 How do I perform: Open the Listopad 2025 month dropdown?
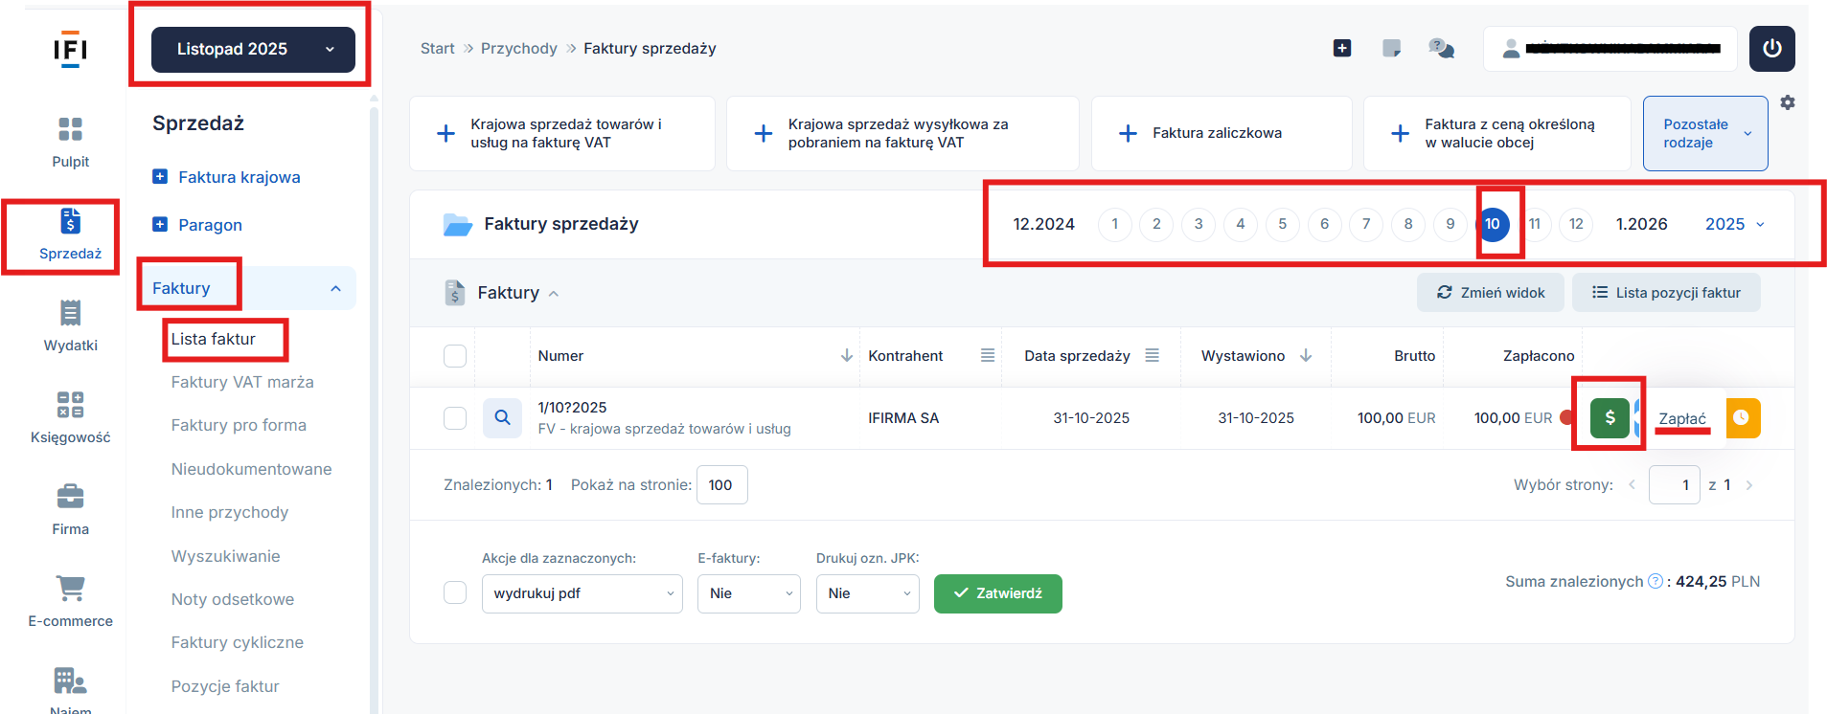(x=253, y=50)
